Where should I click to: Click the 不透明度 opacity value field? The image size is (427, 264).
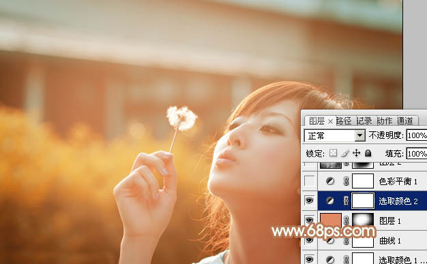click(417, 135)
